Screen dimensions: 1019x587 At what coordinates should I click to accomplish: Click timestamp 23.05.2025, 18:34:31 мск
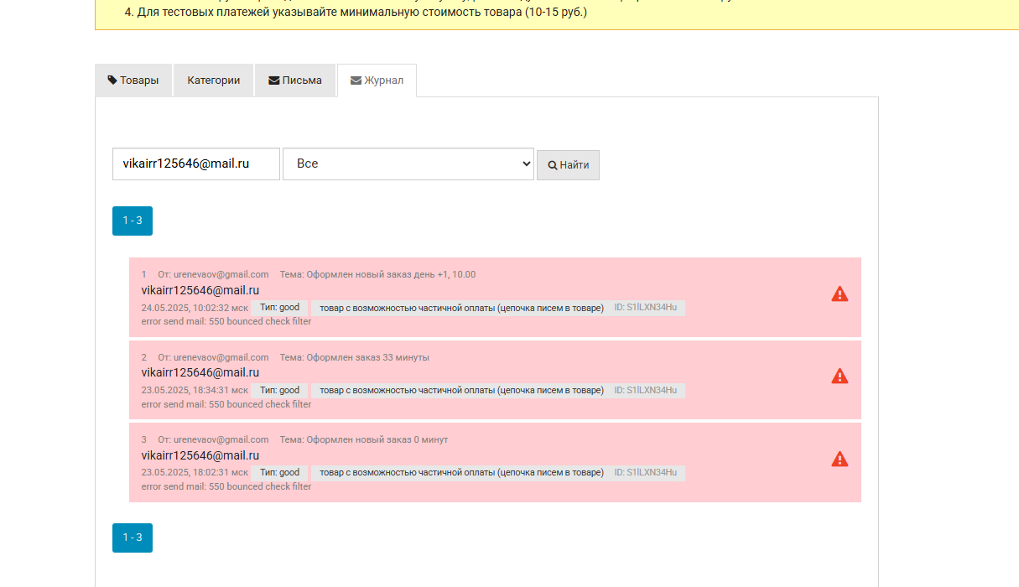[195, 390]
